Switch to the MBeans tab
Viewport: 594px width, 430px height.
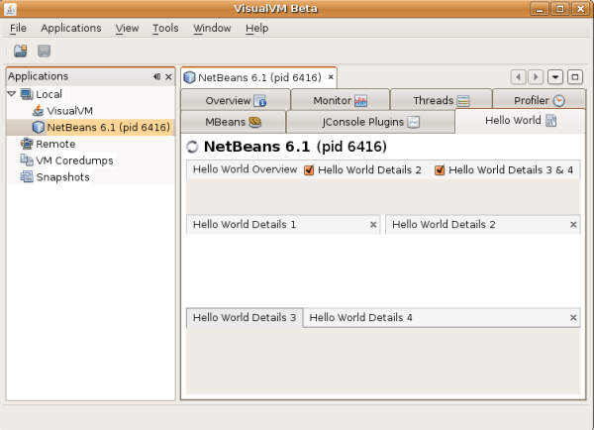click(x=233, y=122)
